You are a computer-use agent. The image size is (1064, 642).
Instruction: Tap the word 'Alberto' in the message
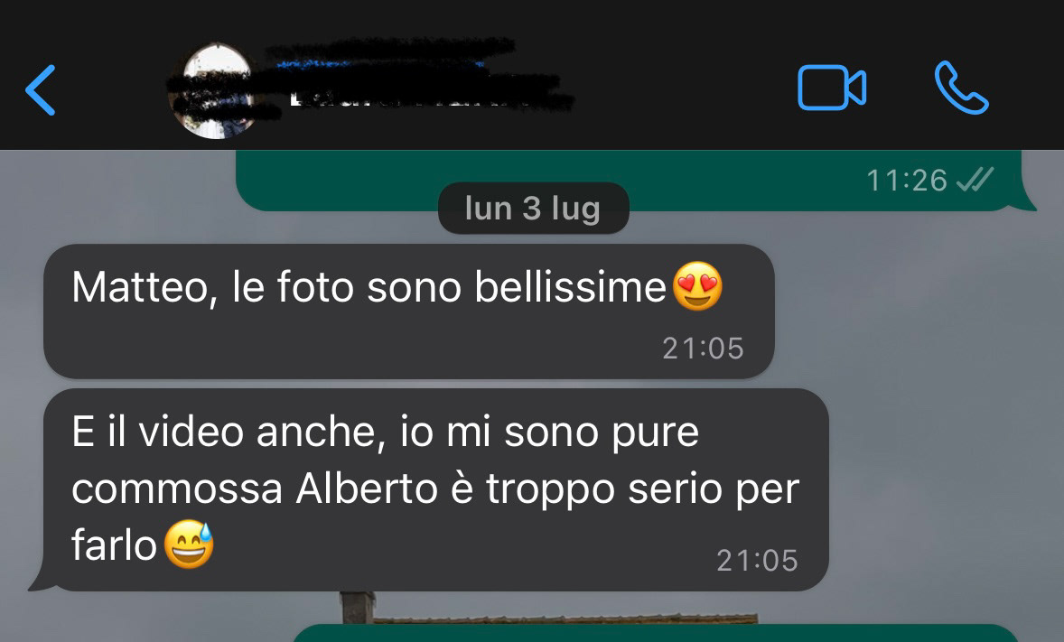point(367,488)
